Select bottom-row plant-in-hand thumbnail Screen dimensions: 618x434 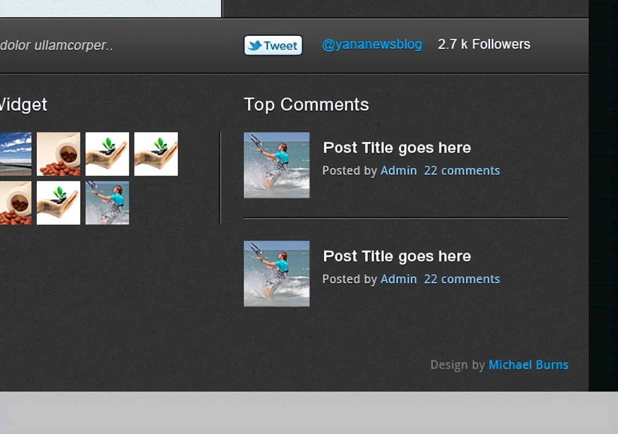pyautogui.click(x=59, y=203)
